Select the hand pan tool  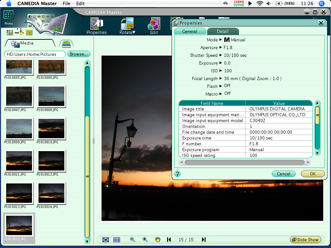coord(158,240)
